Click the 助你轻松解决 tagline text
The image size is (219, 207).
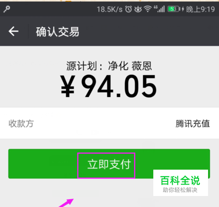(x=180, y=190)
